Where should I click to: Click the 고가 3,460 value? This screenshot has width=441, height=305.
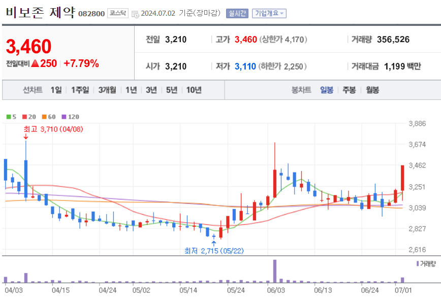click(245, 39)
